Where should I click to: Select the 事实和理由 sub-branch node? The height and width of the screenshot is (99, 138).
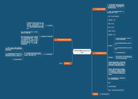click(x=111, y=57)
